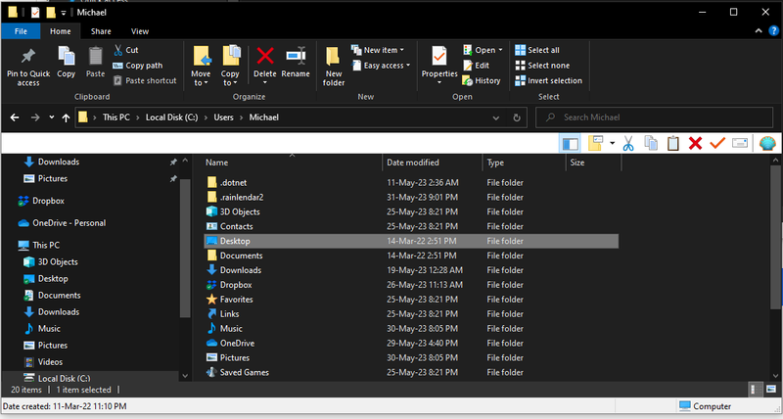Screen dimensions: 783x419
Task: Click the scissors cut icon in Classic toolbar
Action: coord(627,144)
